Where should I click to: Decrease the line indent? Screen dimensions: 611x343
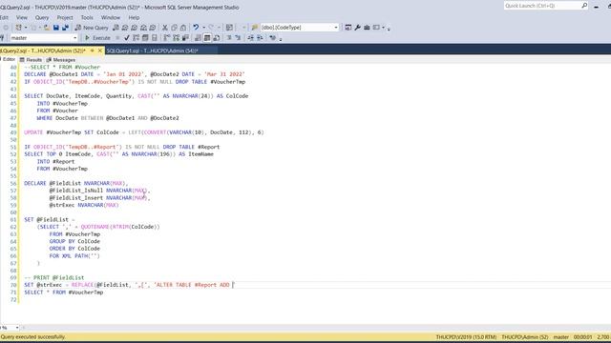tap(250, 38)
